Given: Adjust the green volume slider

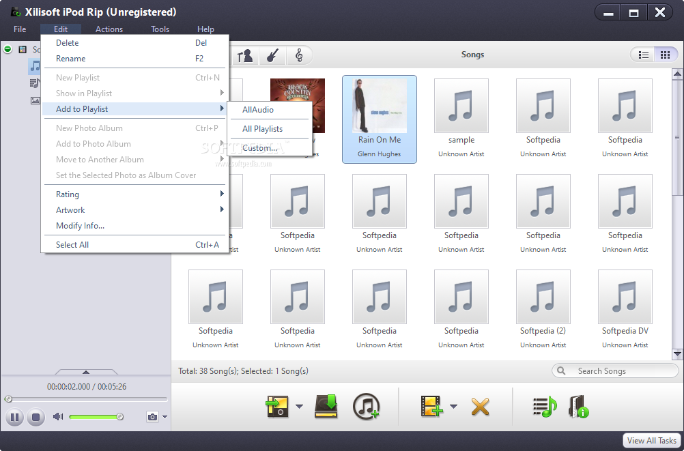Looking at the screenshot, I should (x=96, y=417).
